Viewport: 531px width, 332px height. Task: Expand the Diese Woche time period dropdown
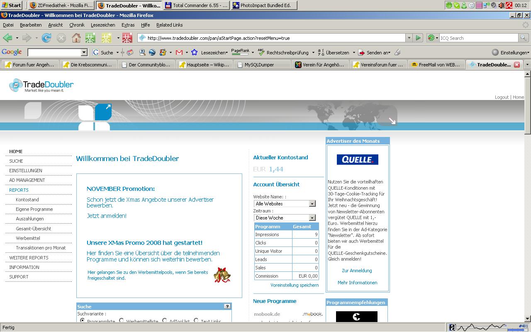(x=312, y=218)
